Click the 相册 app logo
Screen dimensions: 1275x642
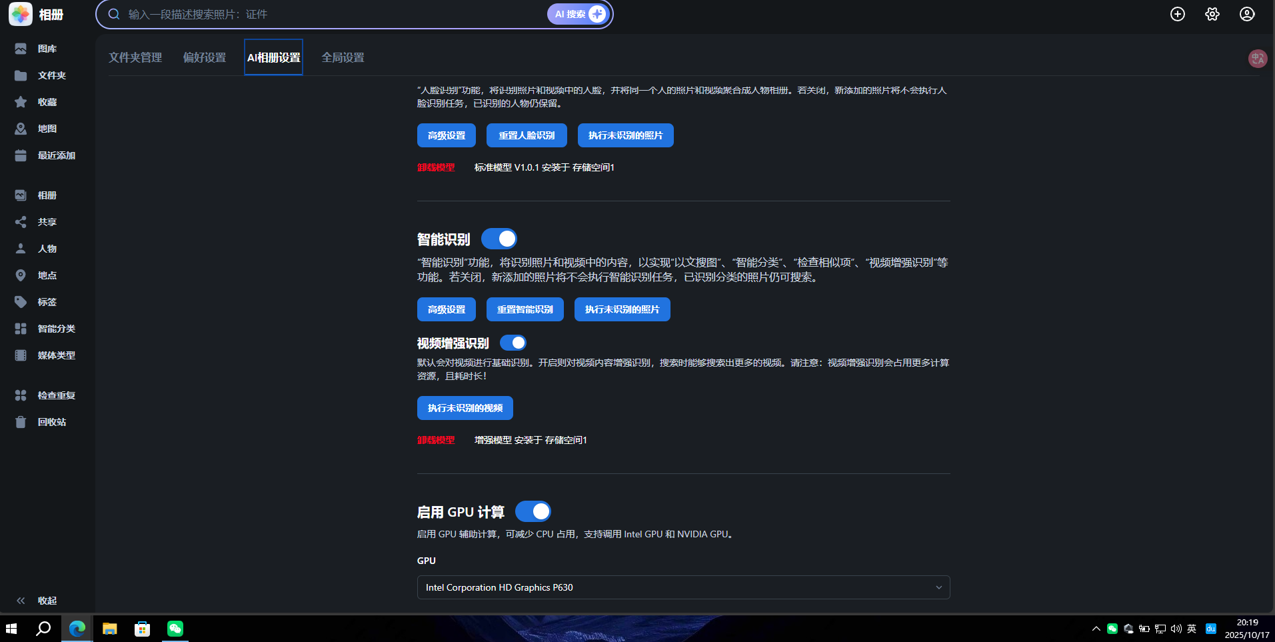pos(21,14)
